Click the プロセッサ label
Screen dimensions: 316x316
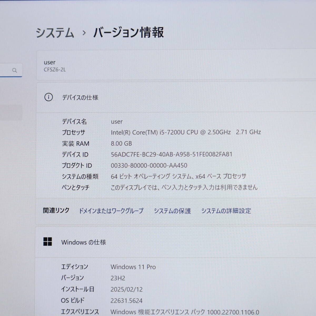tap(73, 132)
